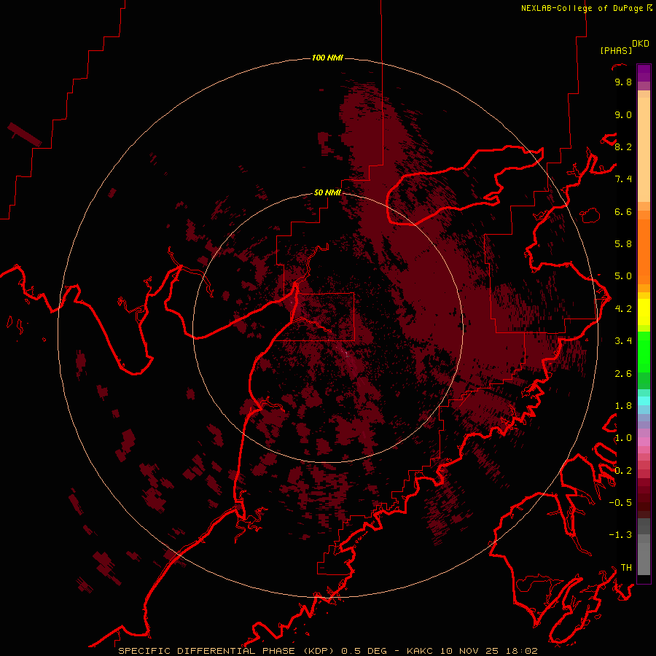Click the SPECIFIC DIFFERENTIAL PHASE (KDP) caption
This screenshot has width=656, height=656.
pyautogui.click(x=226, y=651)
